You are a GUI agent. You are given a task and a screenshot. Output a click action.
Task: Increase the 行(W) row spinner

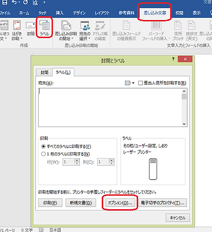(77, 160)
